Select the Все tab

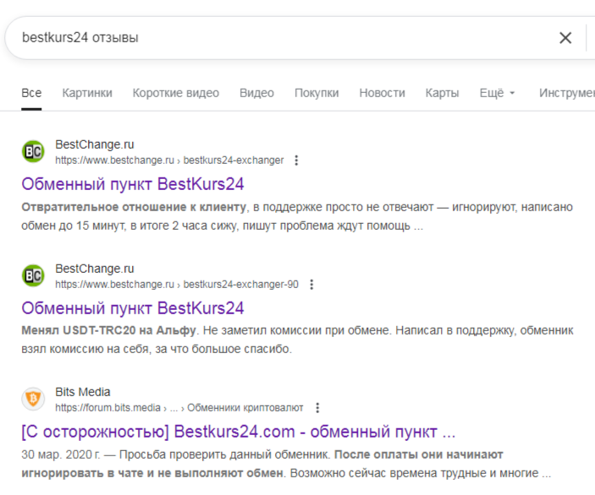click(x=31, y=93)
